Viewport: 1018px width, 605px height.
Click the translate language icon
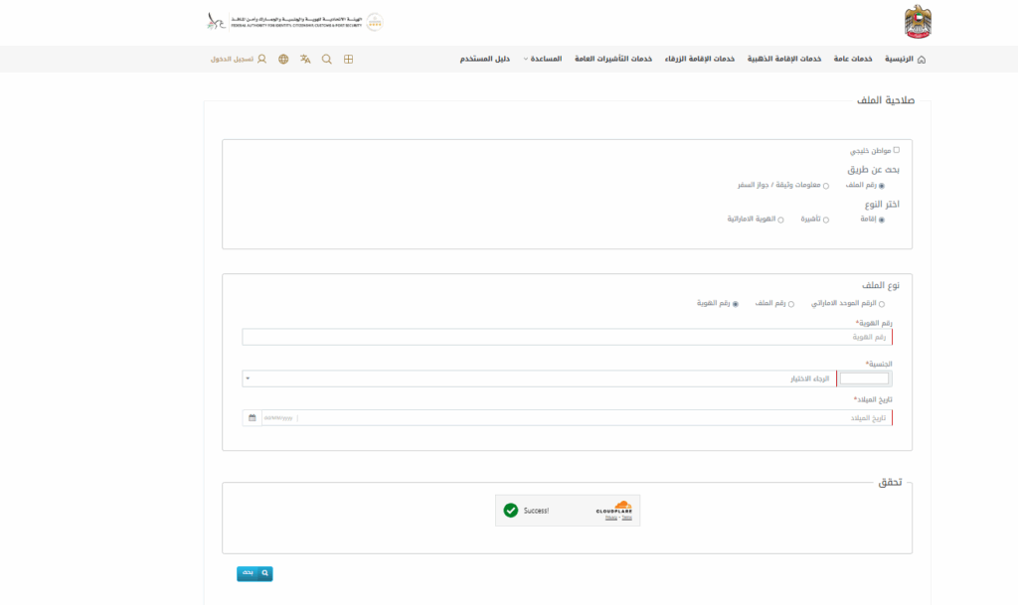pyautogui.click(x=305, y=60)
